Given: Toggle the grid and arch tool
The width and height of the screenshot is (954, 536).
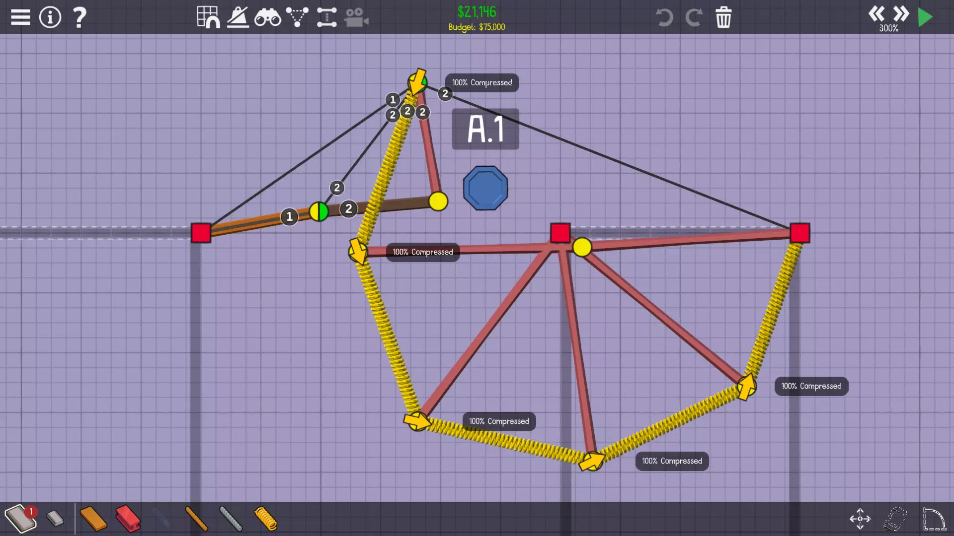Looking at the screenshot, I should (x=208, y=17).
